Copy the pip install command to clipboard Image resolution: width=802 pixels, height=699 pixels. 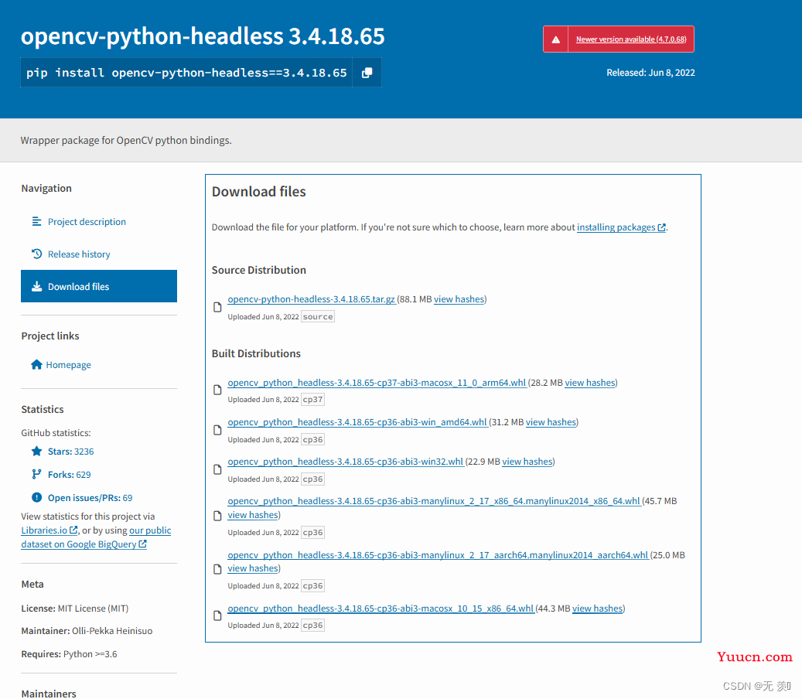367,73
